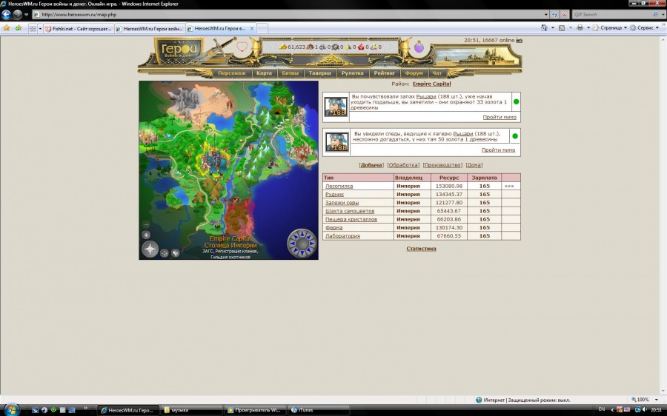Open recent pages dropdown next to Forward
This screenshot has height=416, width=667.
click(x=27, y=15)
